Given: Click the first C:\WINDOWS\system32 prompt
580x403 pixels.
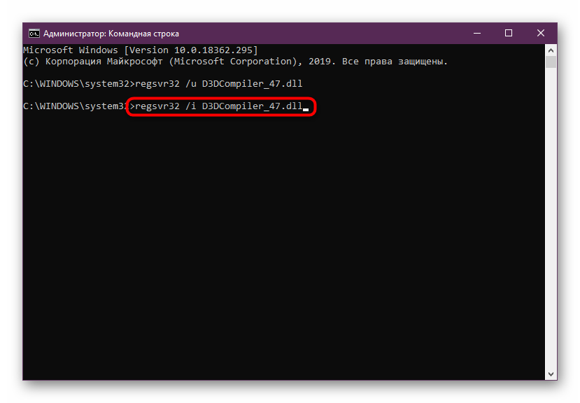Looking at the screenshot, I should [76, 84].
